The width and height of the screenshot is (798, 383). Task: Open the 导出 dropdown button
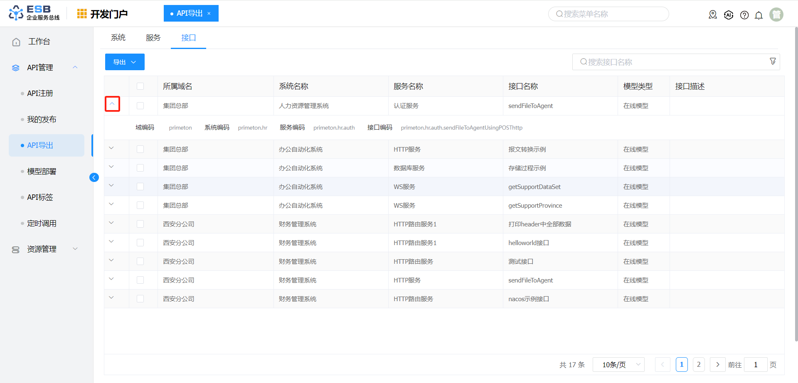point(125,62)
